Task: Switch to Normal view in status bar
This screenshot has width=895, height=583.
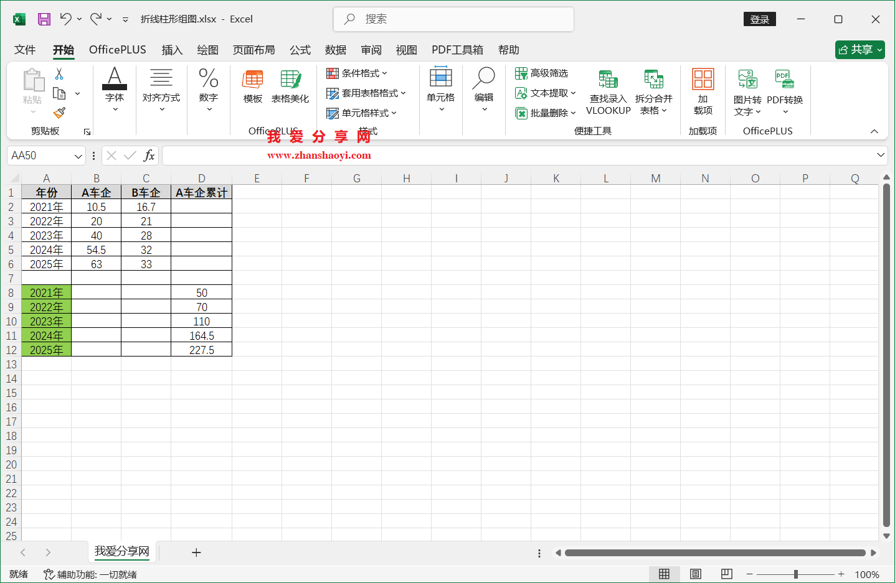Action: pos(665,574)
